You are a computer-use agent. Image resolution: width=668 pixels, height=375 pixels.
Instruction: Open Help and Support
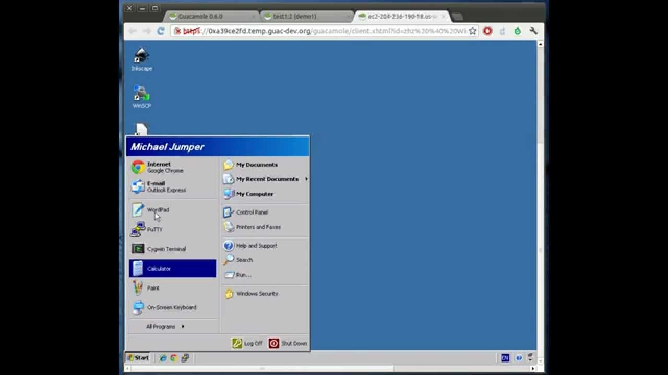pos(265,246)
